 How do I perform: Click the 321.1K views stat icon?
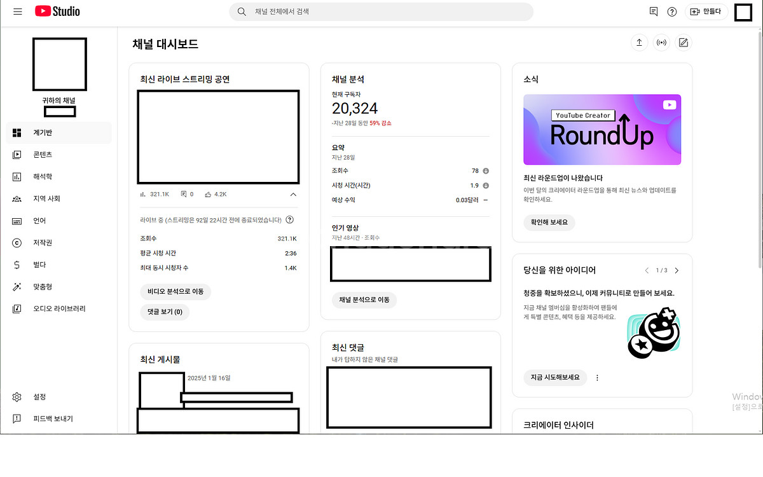click(x=143, y=194)
